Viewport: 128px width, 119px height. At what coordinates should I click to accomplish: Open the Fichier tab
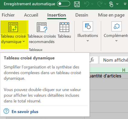point(8,15)
